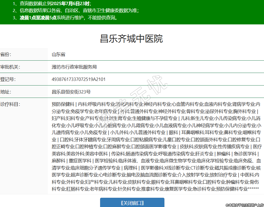The height and width of the screenshot is (207, 264).
Task: Select the 诊疗科目 field label
Action: [10, 104]
